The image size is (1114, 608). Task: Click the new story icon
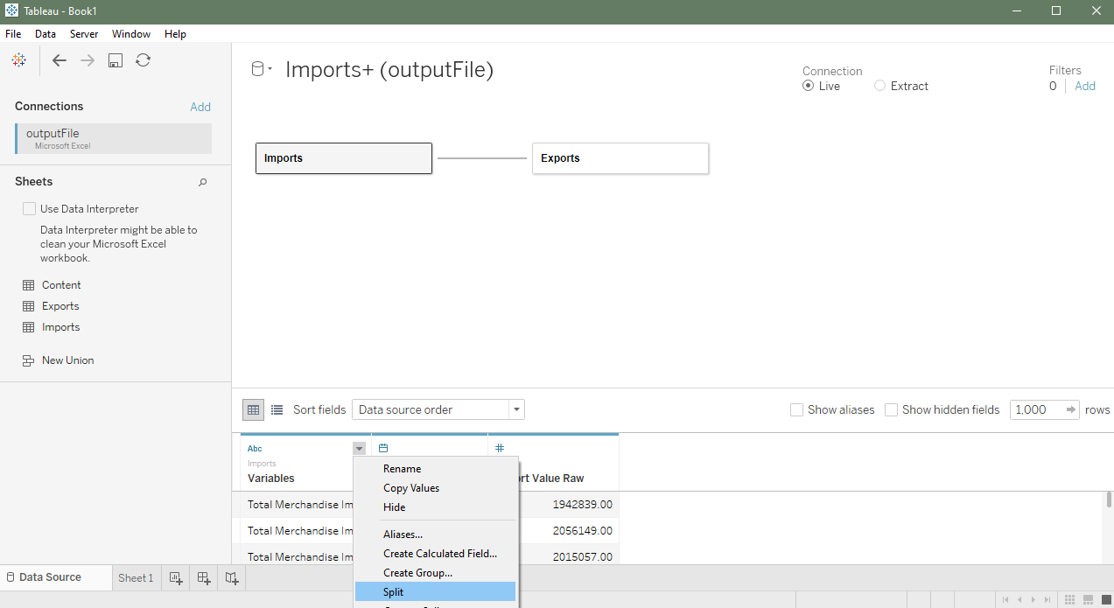coord(231,577)
